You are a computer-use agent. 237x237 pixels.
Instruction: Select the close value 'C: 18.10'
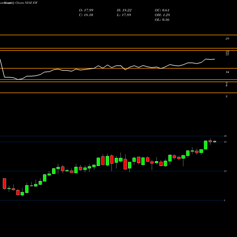coord(86,15)
